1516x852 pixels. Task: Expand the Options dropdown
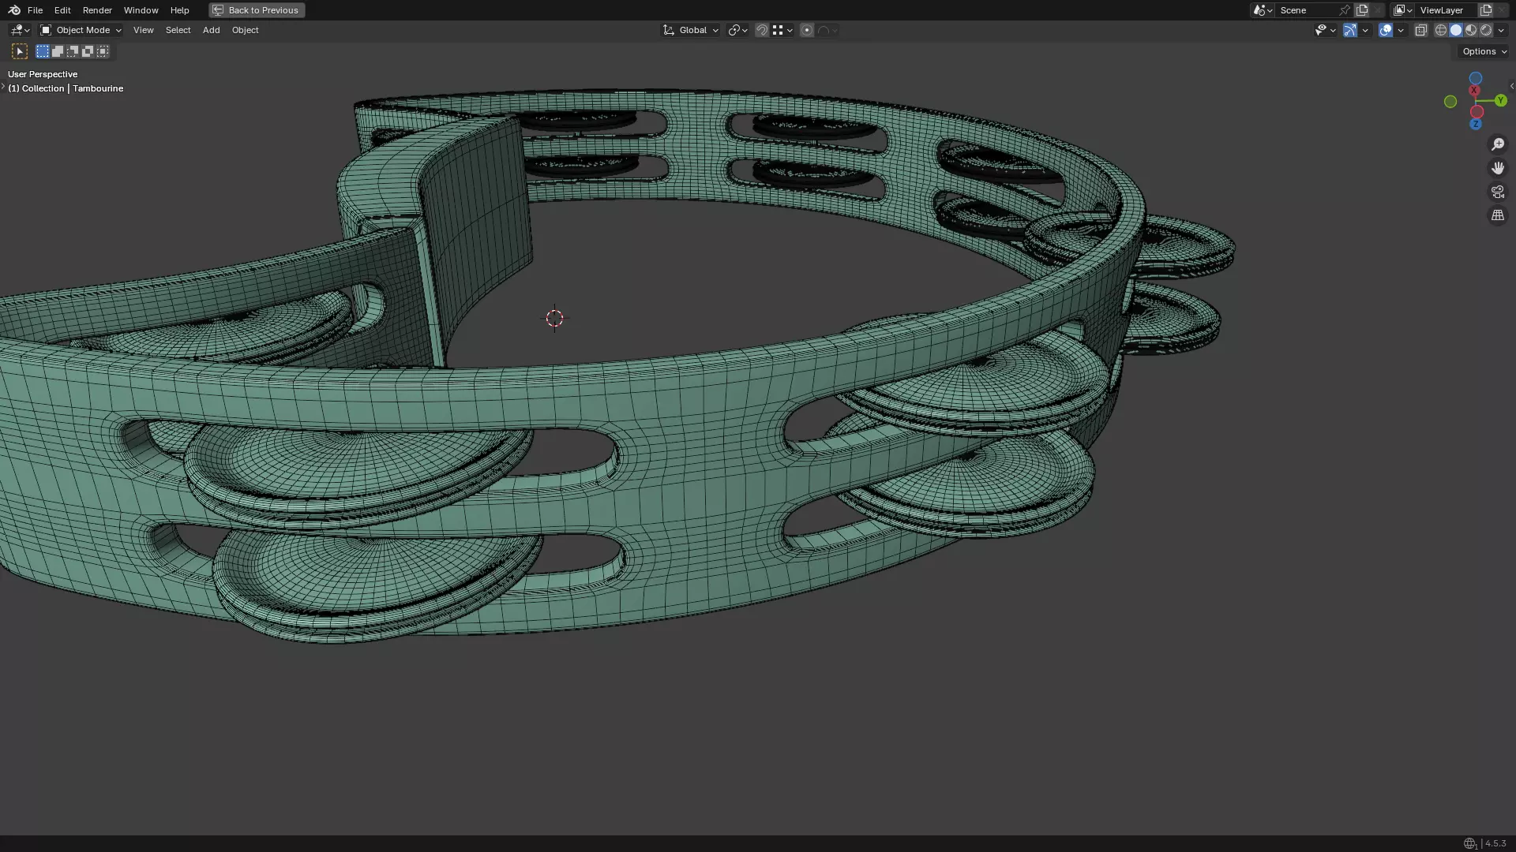(1484, 51)
